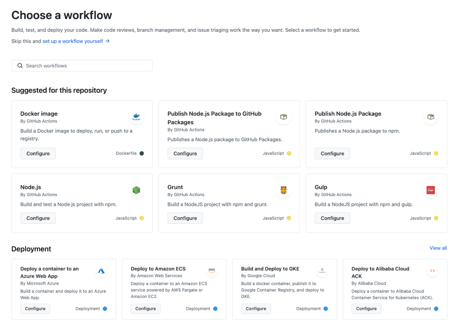The width and height of the screenshot is (454, 323).
Task: View all Deployment workflows
Action: pos(438,248)
